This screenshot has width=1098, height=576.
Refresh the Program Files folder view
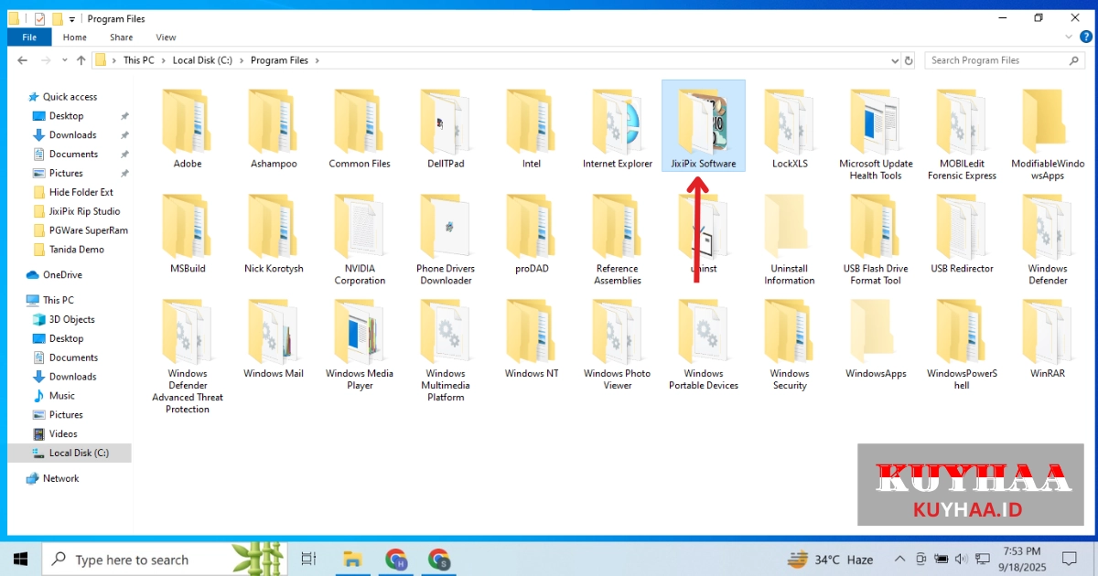[909, 60]
